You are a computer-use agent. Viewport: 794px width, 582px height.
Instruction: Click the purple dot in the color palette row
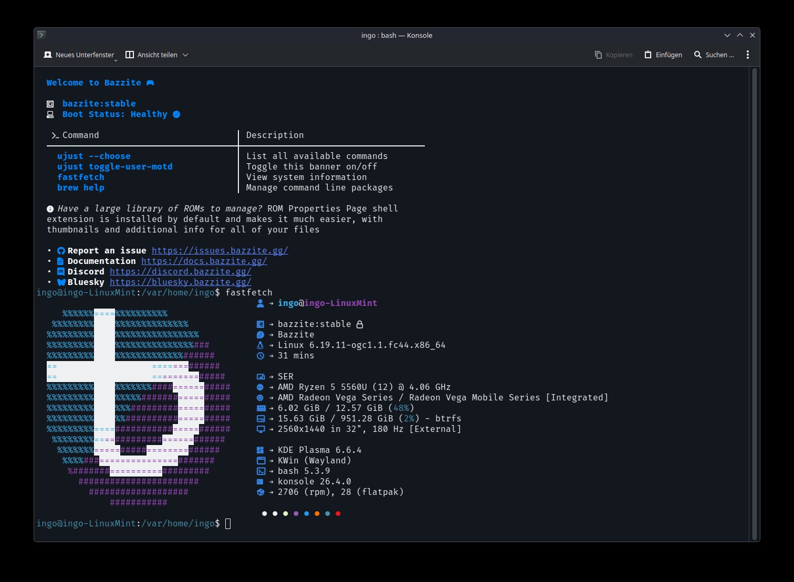pyautogui.click(x=296, y=514)
